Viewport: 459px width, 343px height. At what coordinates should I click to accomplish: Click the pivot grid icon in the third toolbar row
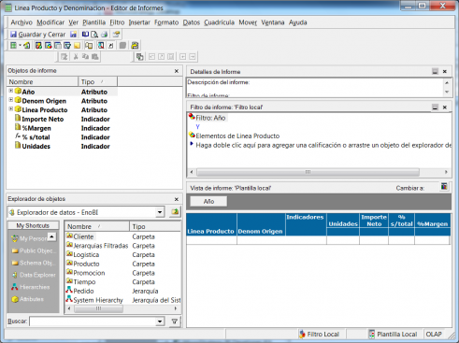pyautogui.click(x=140, y=57)
